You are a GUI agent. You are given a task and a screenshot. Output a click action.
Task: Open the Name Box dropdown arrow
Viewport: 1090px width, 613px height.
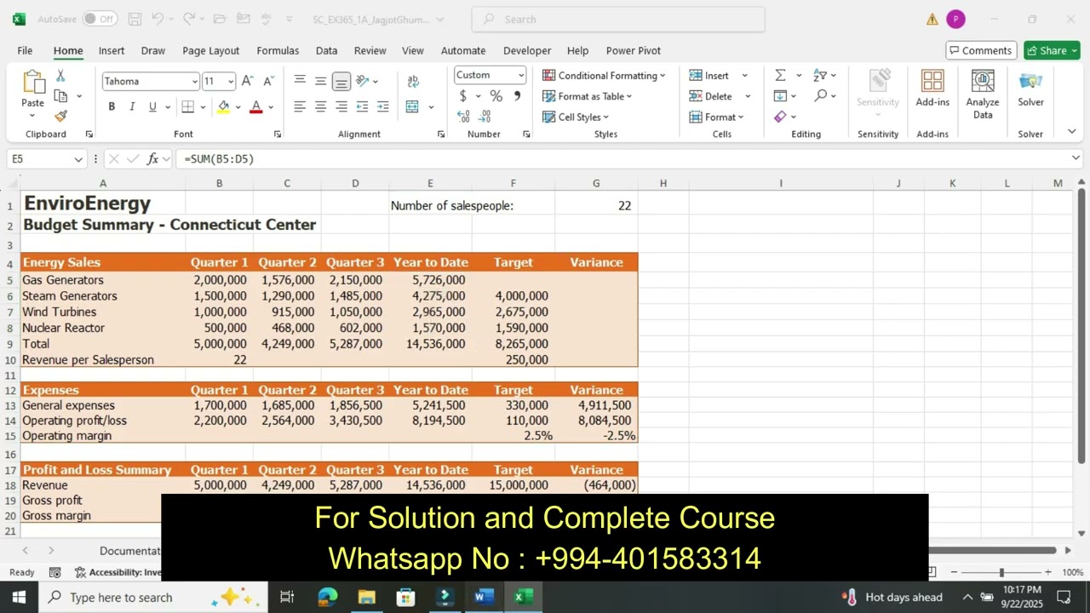pos(78,159)
